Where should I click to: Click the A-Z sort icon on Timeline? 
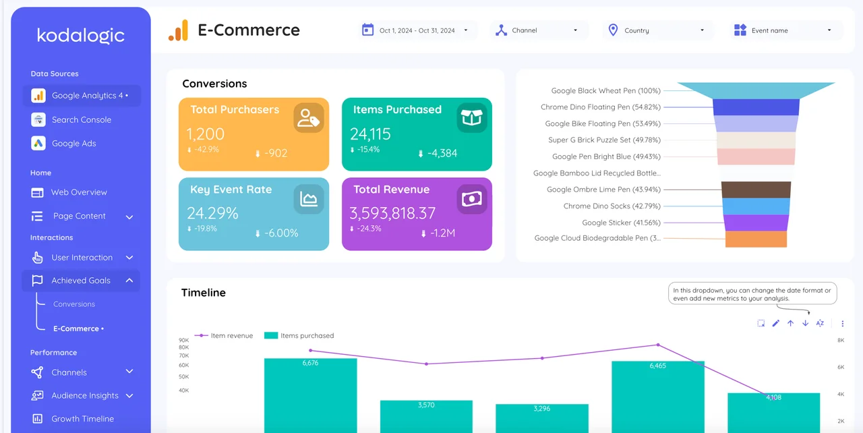820,324
